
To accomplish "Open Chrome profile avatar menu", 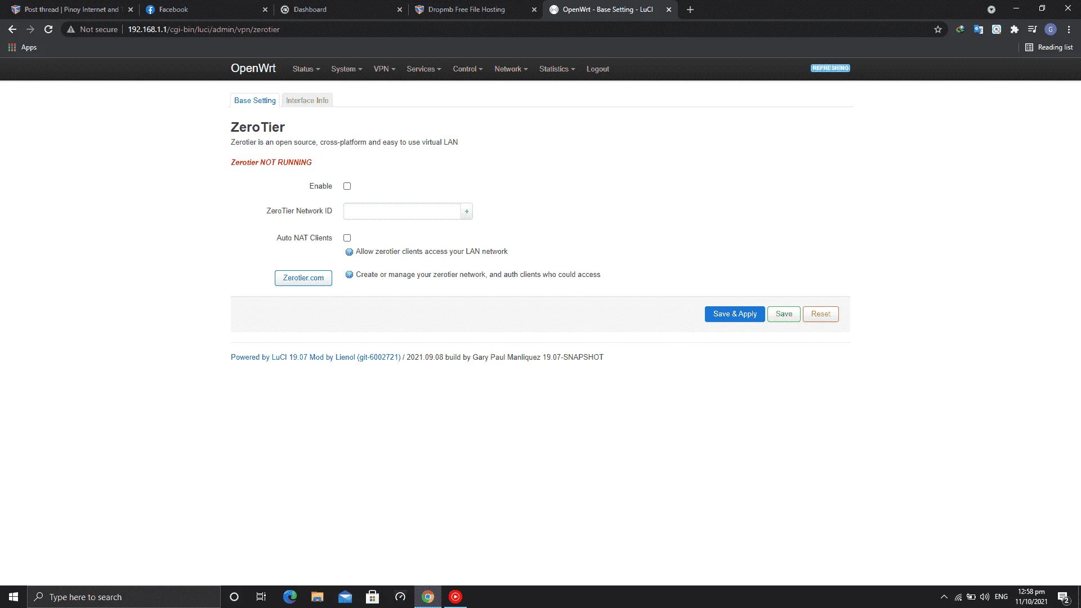I will 1051,29.
